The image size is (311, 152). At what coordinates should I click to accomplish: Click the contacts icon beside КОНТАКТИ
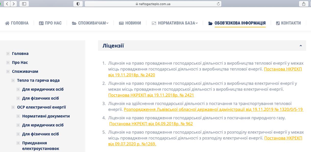[x=278, y=23]
